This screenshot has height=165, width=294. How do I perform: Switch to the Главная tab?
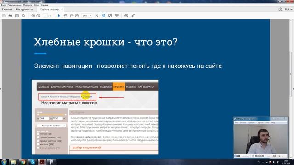[x=7, y=9]
